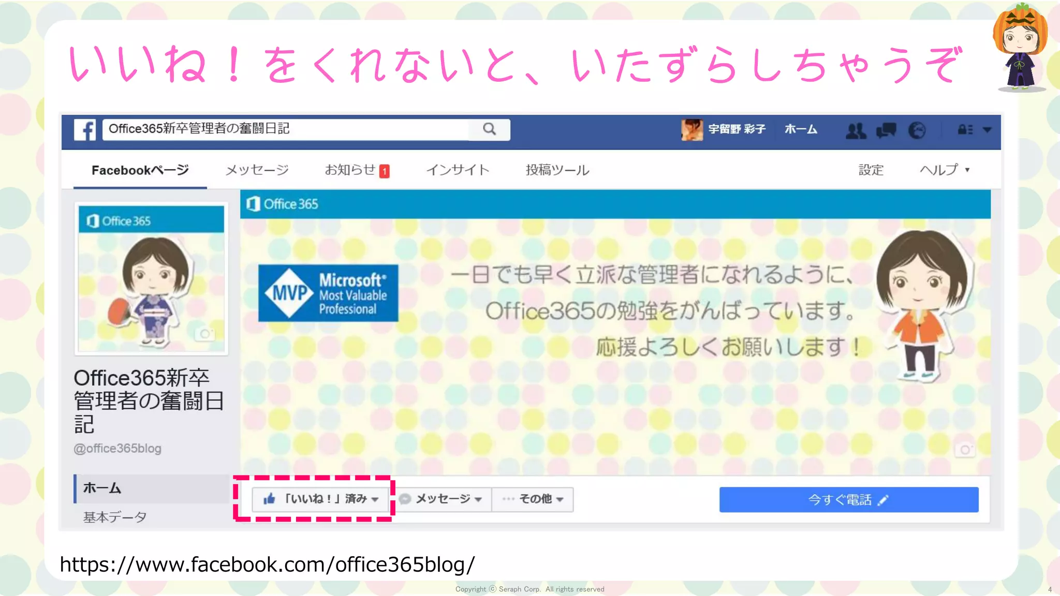Viewport: 1060px width, 596px height.
Task: Open the friend requests icon
Action: [x=856, y=130]
